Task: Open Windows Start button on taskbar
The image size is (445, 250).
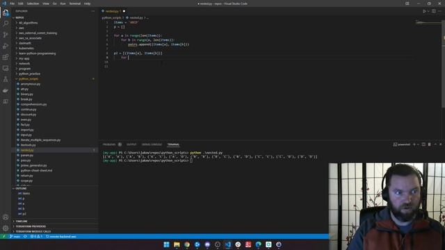Action: click(166, 244)
